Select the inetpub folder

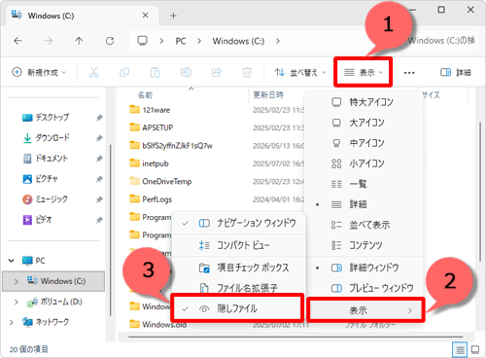[x=149, y=163]
